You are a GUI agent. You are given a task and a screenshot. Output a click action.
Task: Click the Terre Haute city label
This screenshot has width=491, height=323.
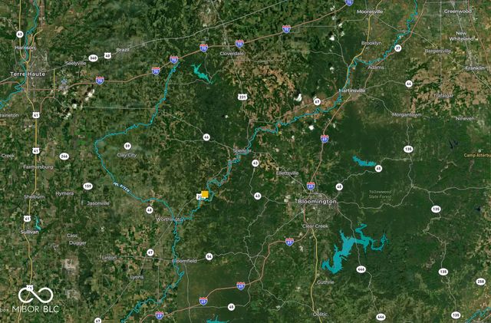pos(28,74)
